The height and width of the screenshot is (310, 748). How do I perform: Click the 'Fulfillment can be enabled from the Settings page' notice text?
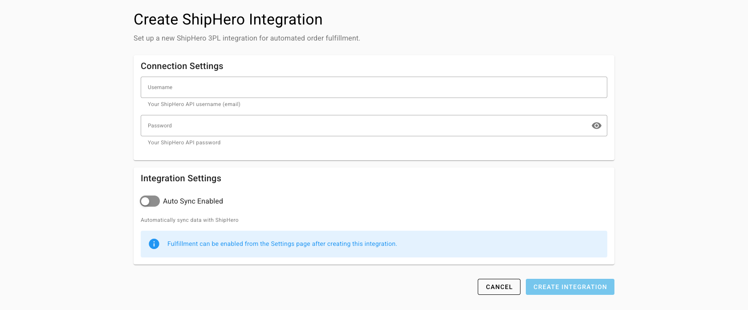click(282, 244)
